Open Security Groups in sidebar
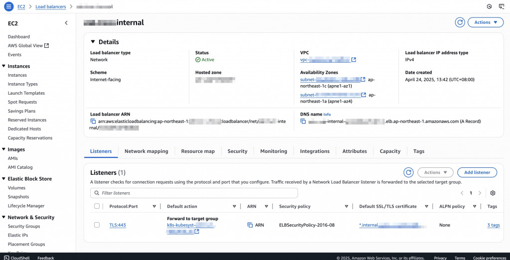Image resolution: width=510 pixels, height=260 pixels. 24,226
